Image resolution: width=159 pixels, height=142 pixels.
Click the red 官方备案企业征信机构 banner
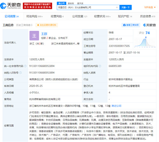[38, 6]
